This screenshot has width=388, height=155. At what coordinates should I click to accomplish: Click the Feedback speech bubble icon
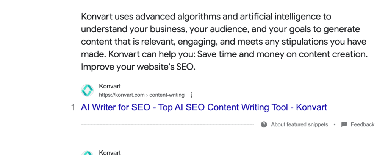(x=344, y=124)
